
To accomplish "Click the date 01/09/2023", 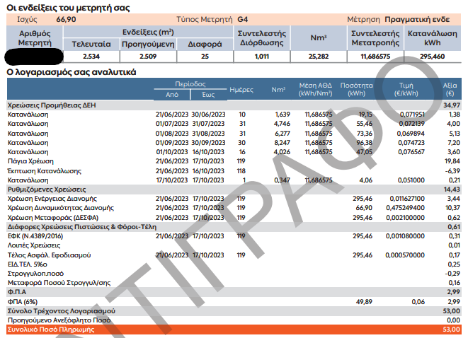I will pos(172,143).
